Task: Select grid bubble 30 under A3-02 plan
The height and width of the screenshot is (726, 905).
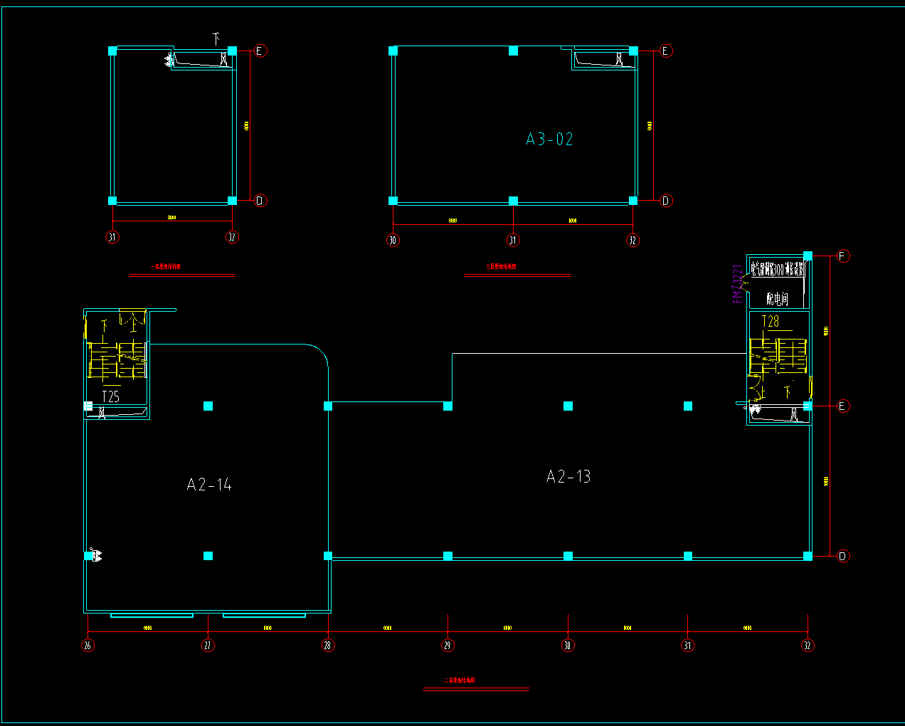Action: [x=393, y=241]
